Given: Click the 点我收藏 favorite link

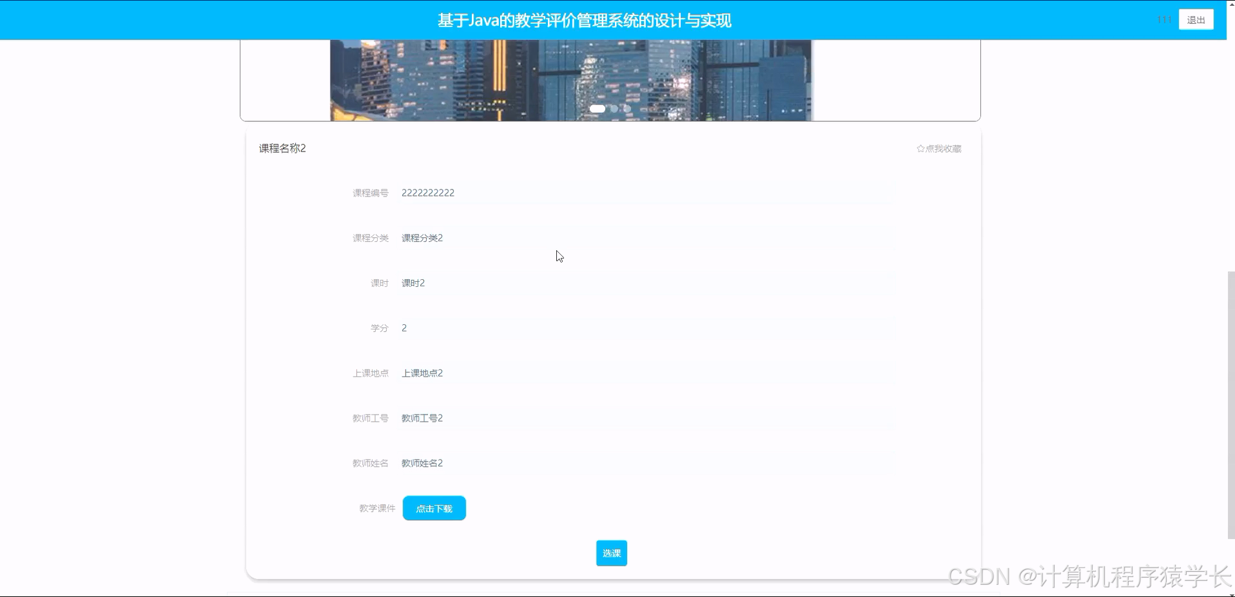Looking at the screenshot, I should coord(943,148).
